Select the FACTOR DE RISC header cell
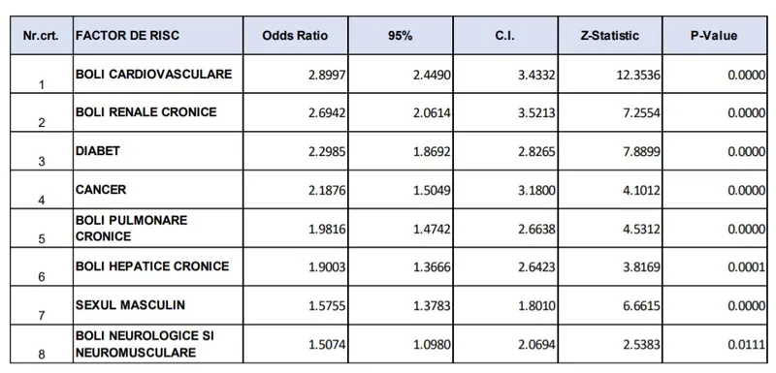This screenshot has height=373, width=776. (x=158, y=36)
